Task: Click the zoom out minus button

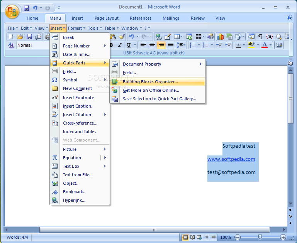Action: (x=238, y=237)
